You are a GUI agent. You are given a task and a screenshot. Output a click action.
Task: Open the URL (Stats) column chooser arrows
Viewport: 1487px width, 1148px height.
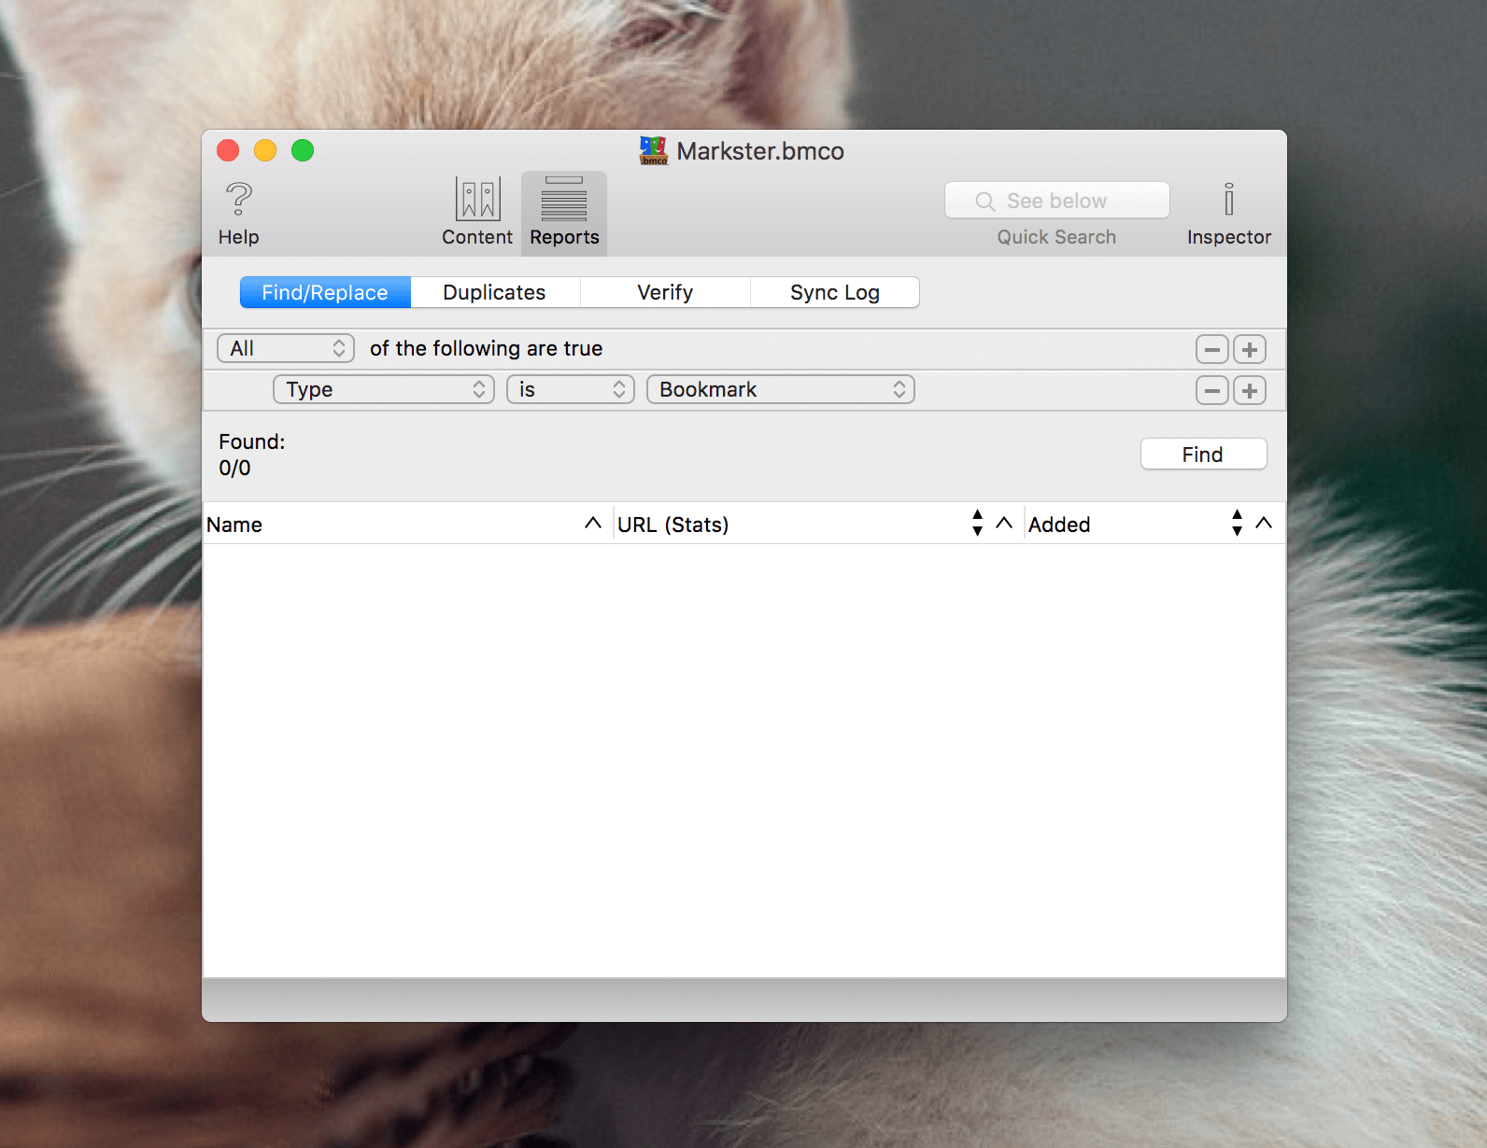point(977,524)
